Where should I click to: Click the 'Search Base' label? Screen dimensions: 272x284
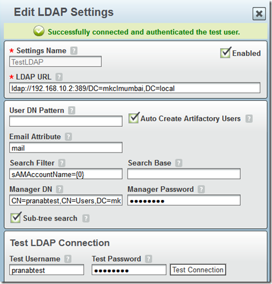pyautogui.click(x=150, y=163)
